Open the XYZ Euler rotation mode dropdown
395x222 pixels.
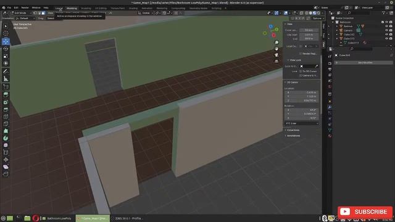pos(302,123)
